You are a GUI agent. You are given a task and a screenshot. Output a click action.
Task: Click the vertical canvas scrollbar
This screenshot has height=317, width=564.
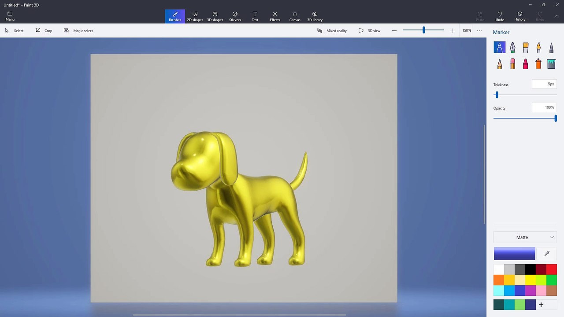(x=485, y=174)
